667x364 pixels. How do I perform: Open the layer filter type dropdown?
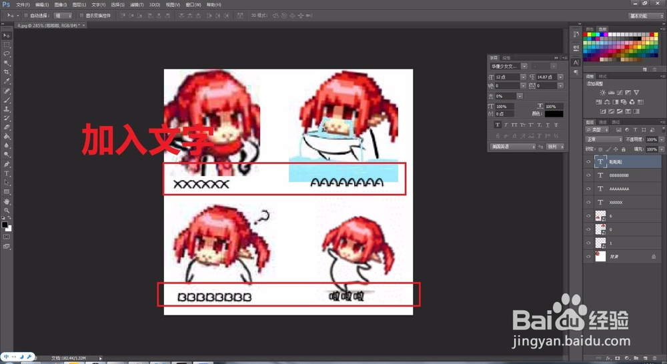597,130
